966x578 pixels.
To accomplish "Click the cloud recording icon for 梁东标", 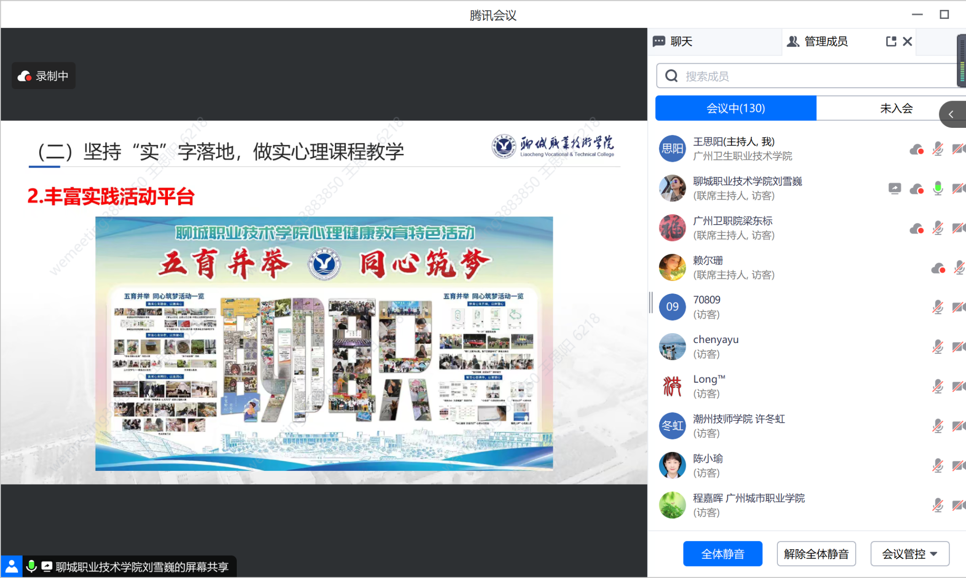I will pyautogui.click(x=916, y=229).
